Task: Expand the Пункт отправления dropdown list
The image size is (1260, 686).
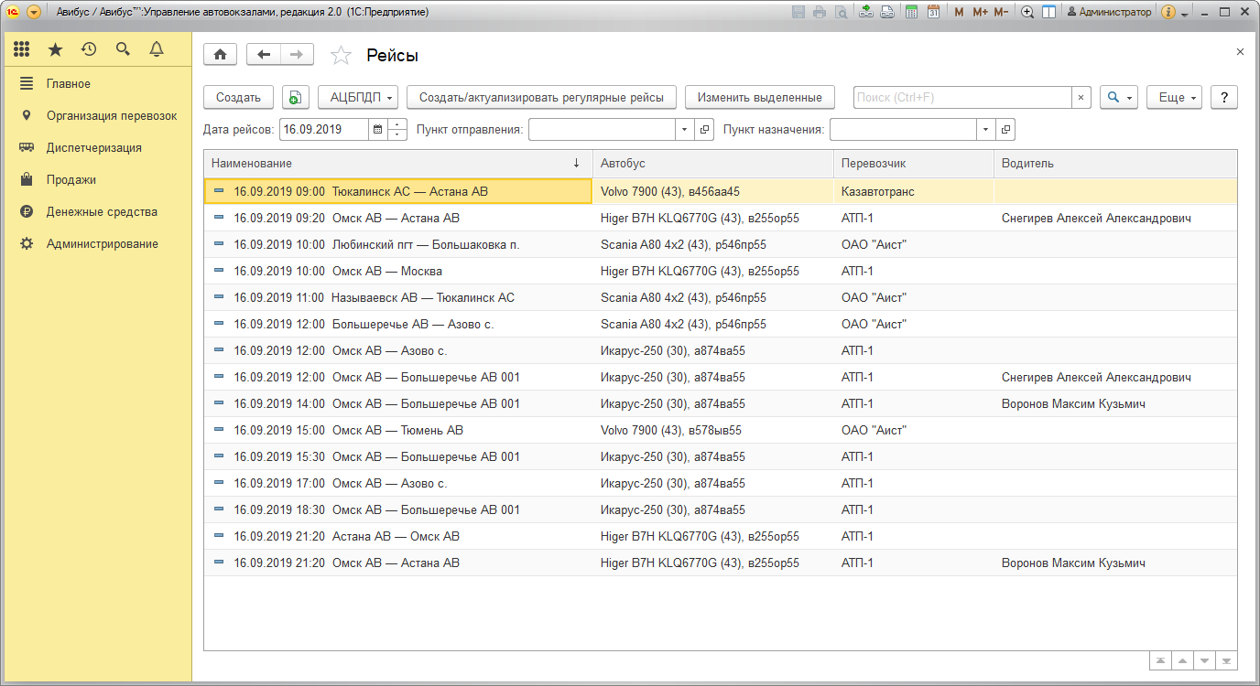Action: tap(685, 130)
